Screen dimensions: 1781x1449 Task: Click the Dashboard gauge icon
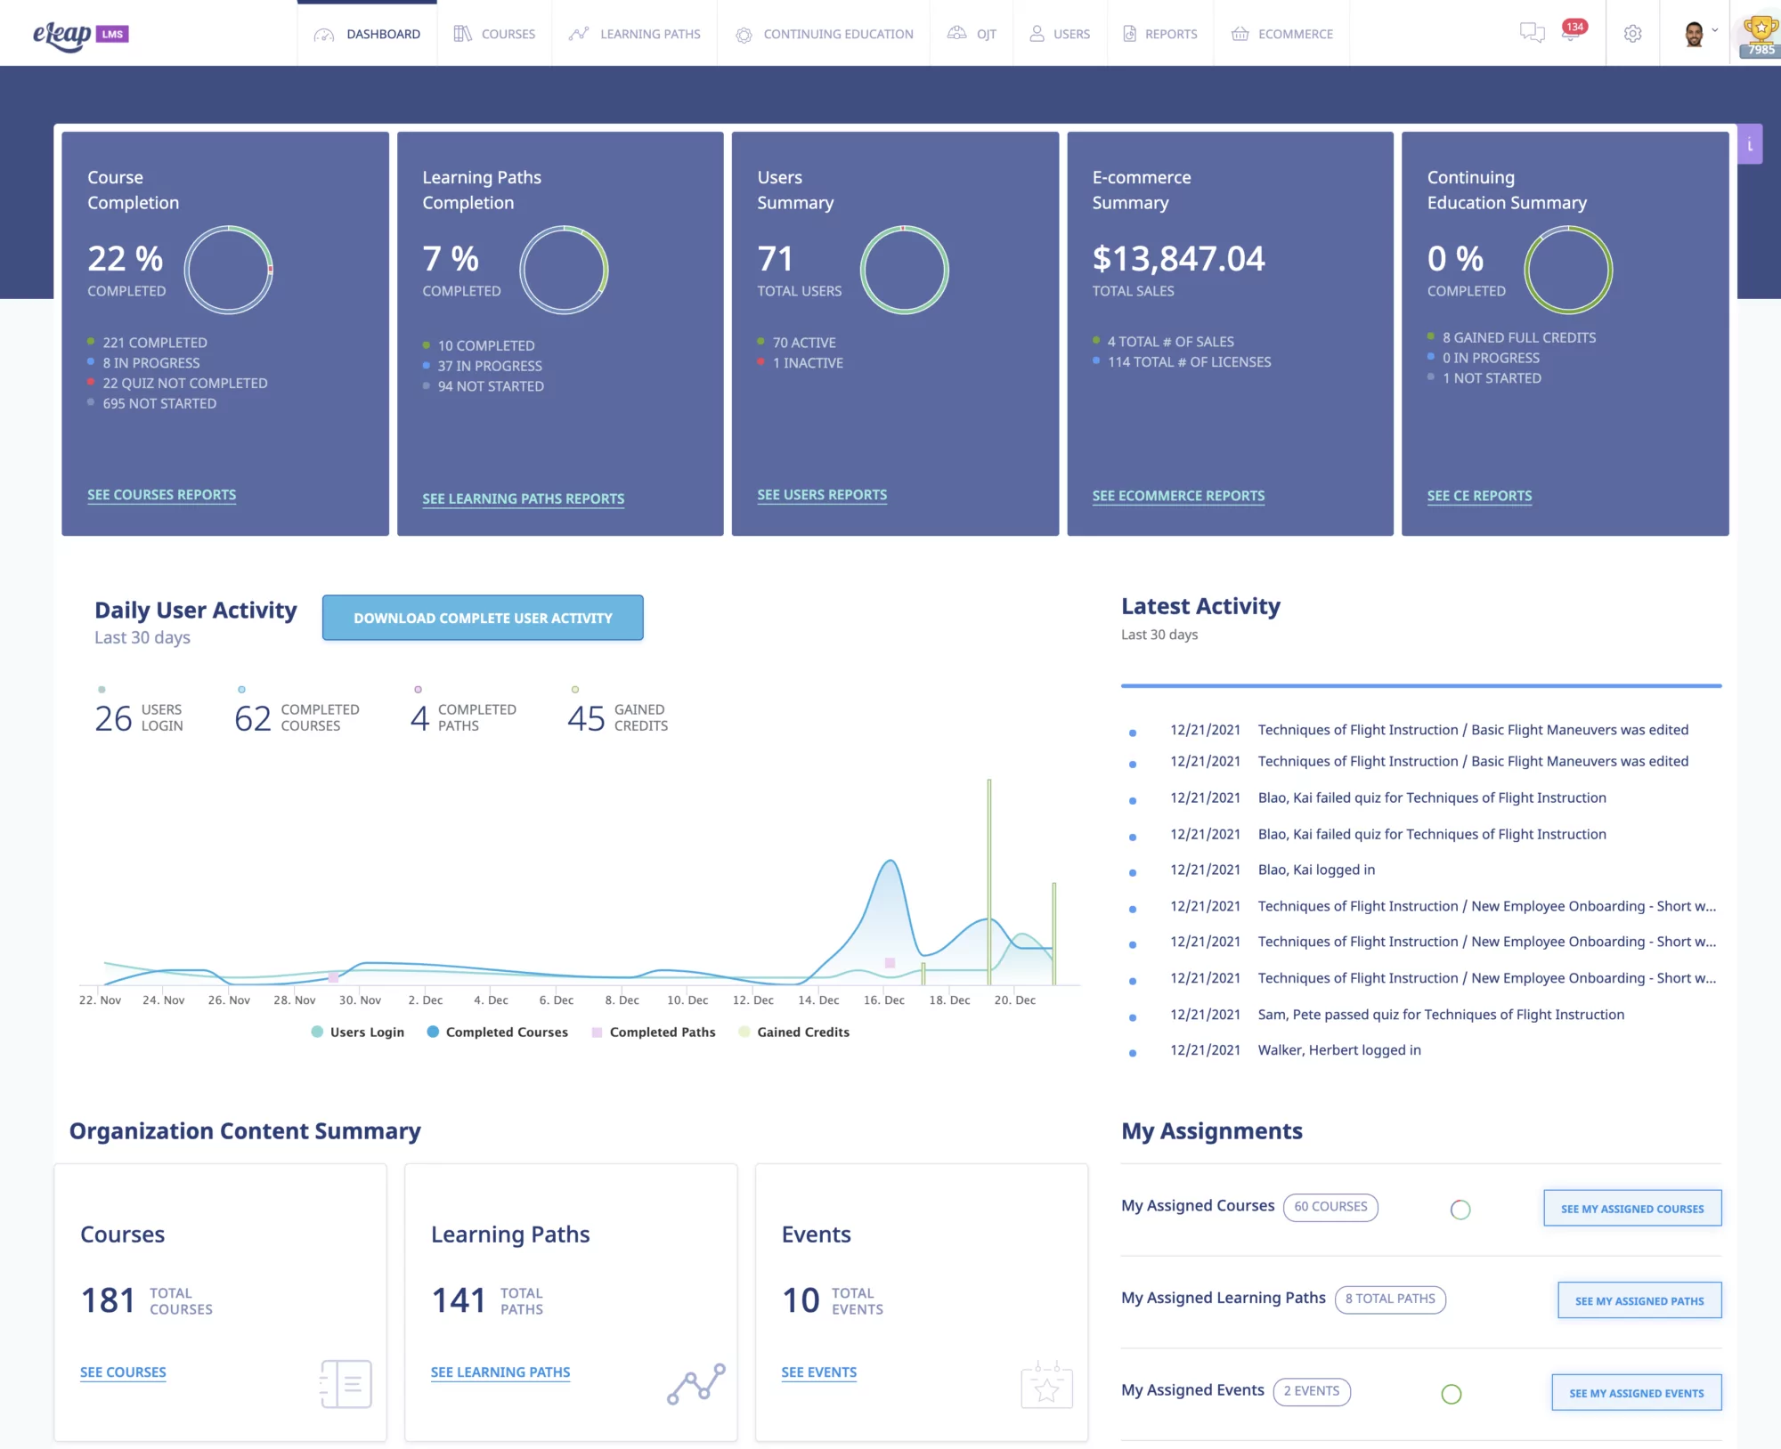point(324,35)
